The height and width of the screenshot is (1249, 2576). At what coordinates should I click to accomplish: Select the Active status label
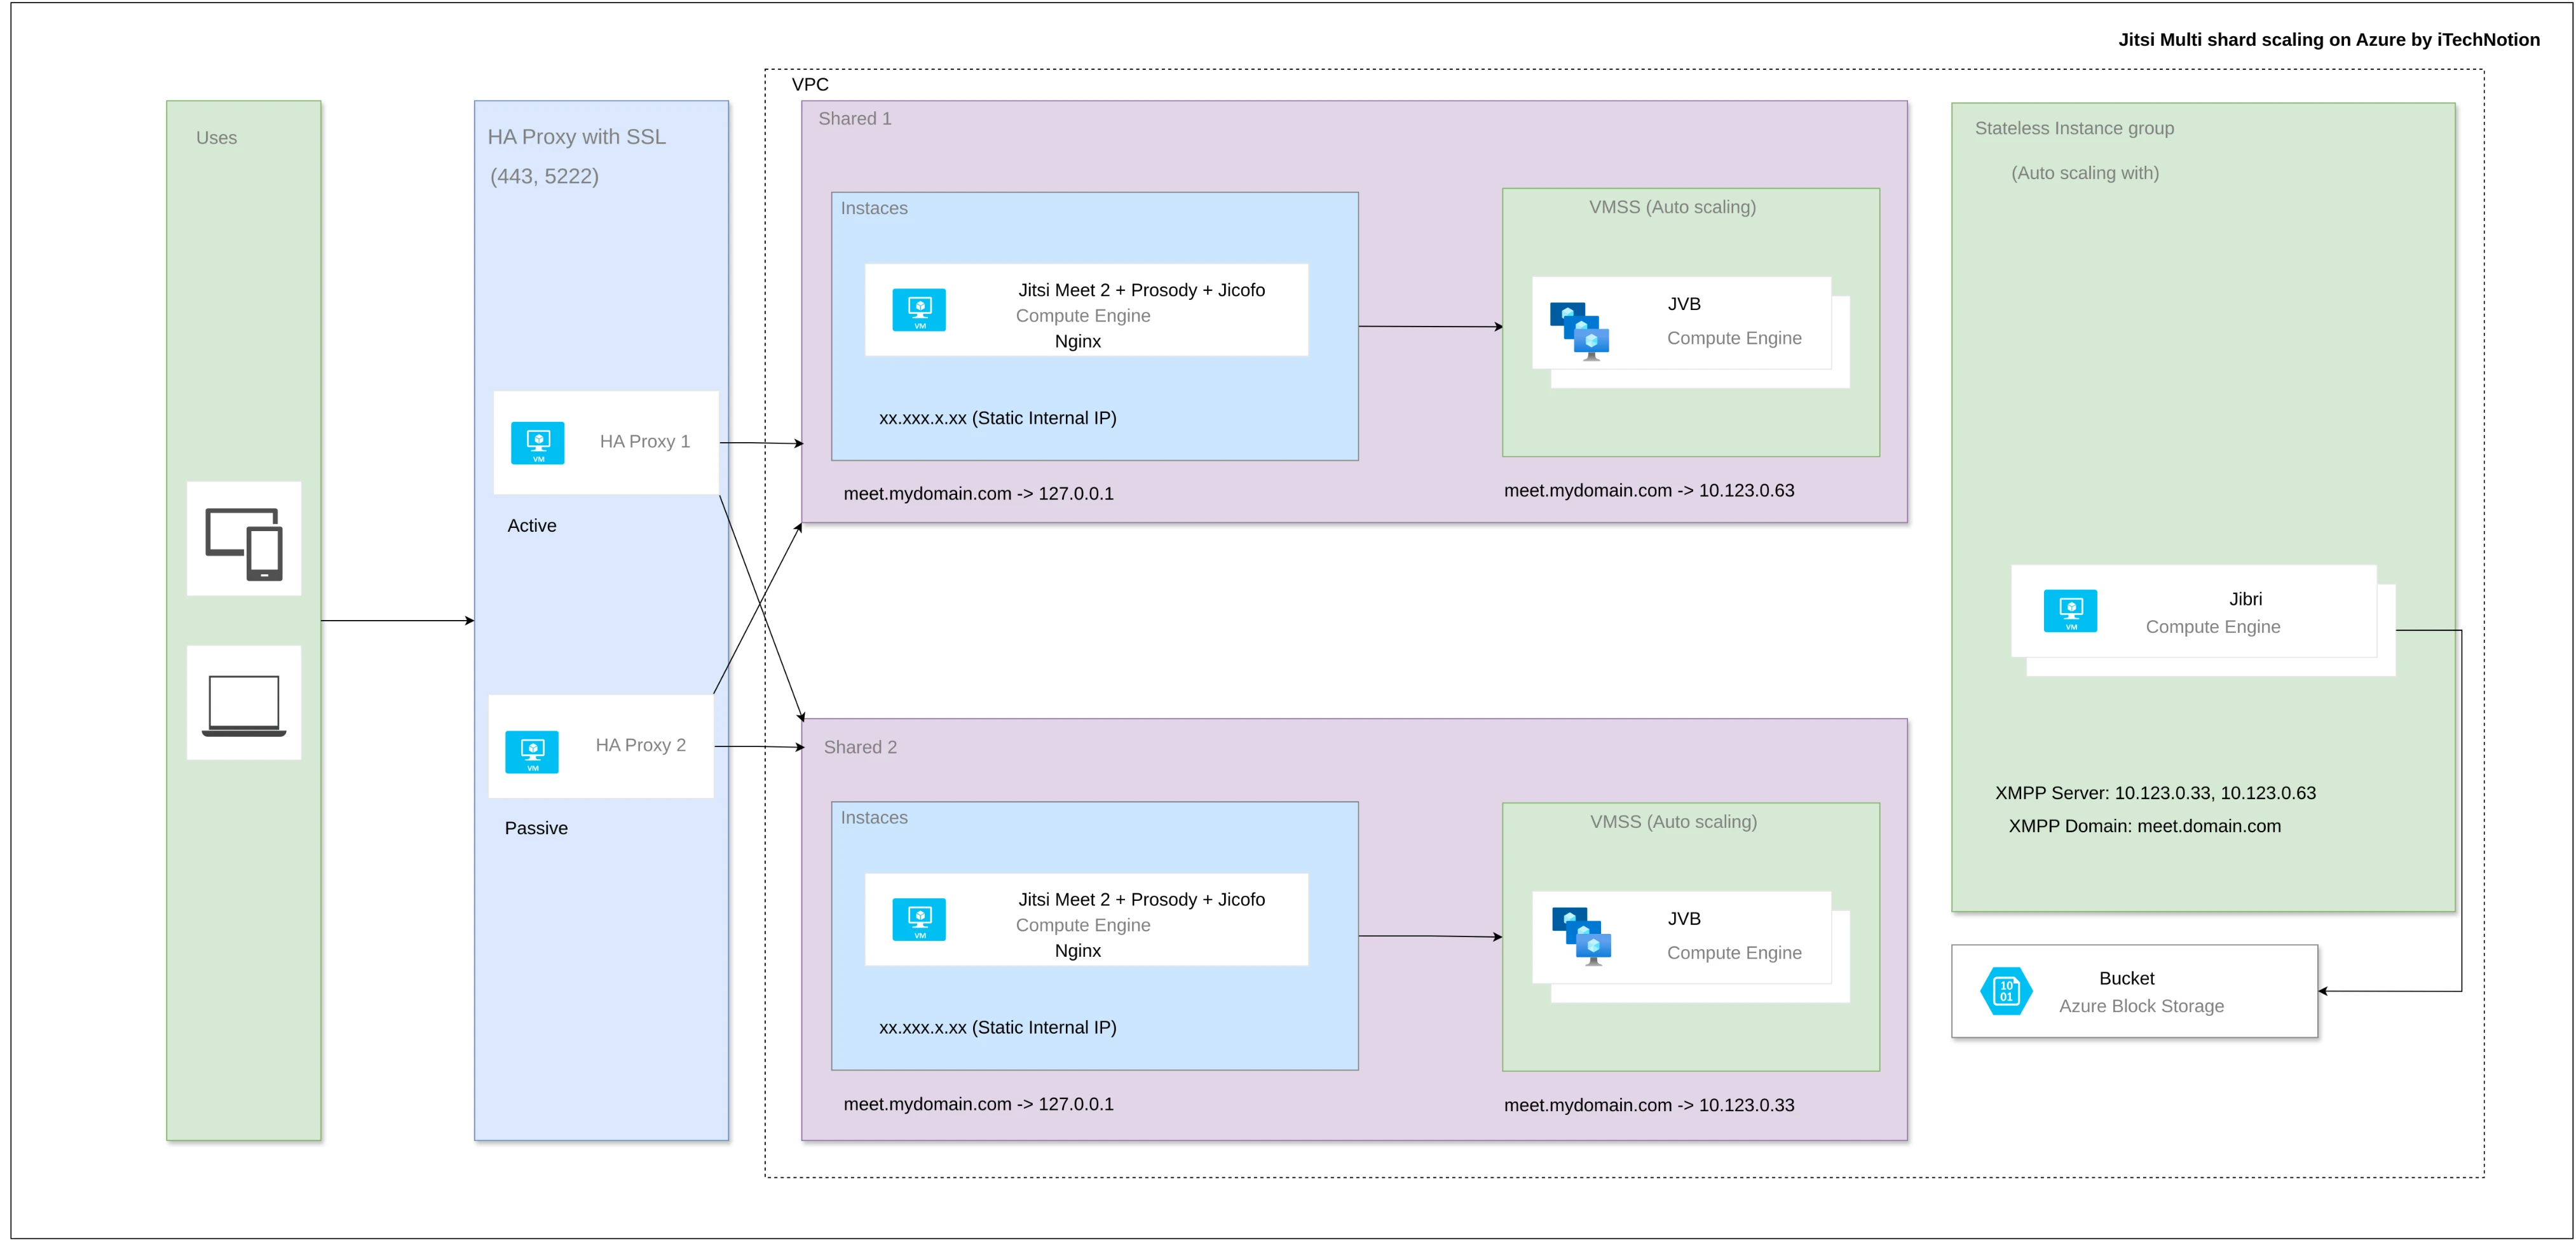(532, 525)
